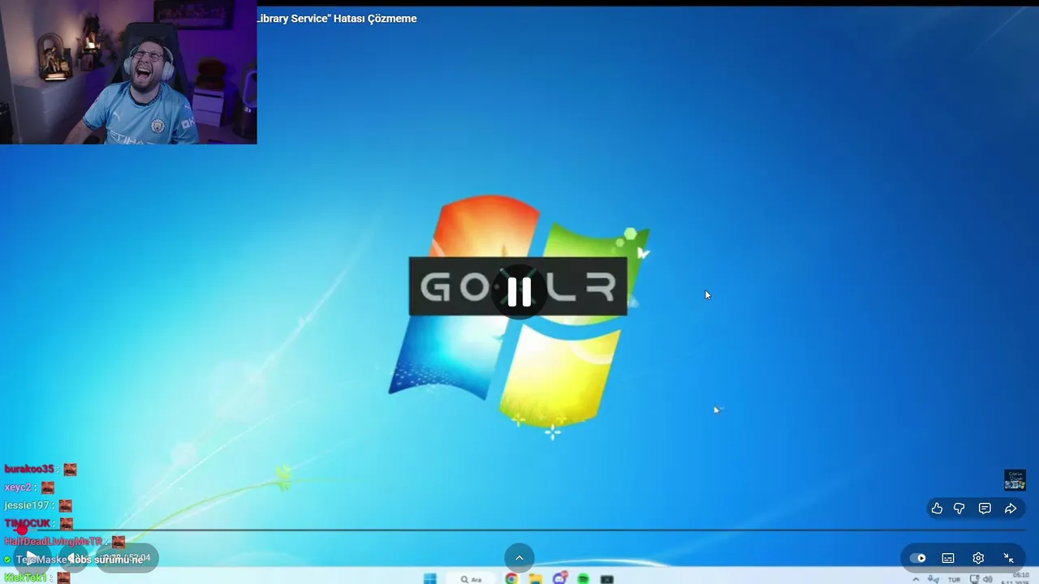Viewport: 1039px width, 584px height.
Task: Open Google Chrome from the taskbar
Action: 511,579
